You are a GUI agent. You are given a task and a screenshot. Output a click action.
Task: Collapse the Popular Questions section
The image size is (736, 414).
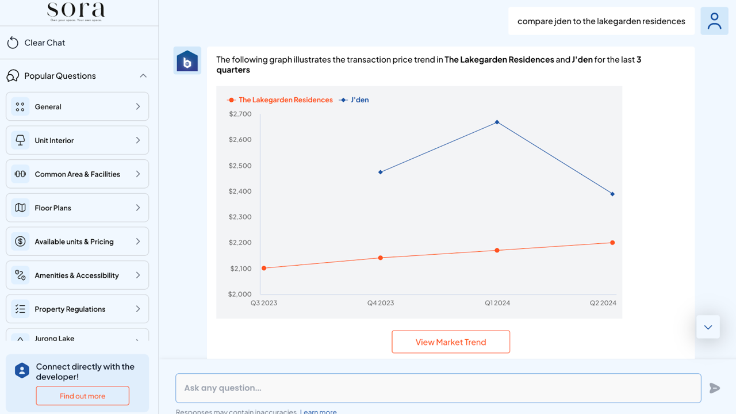click(x=143, y=75)
